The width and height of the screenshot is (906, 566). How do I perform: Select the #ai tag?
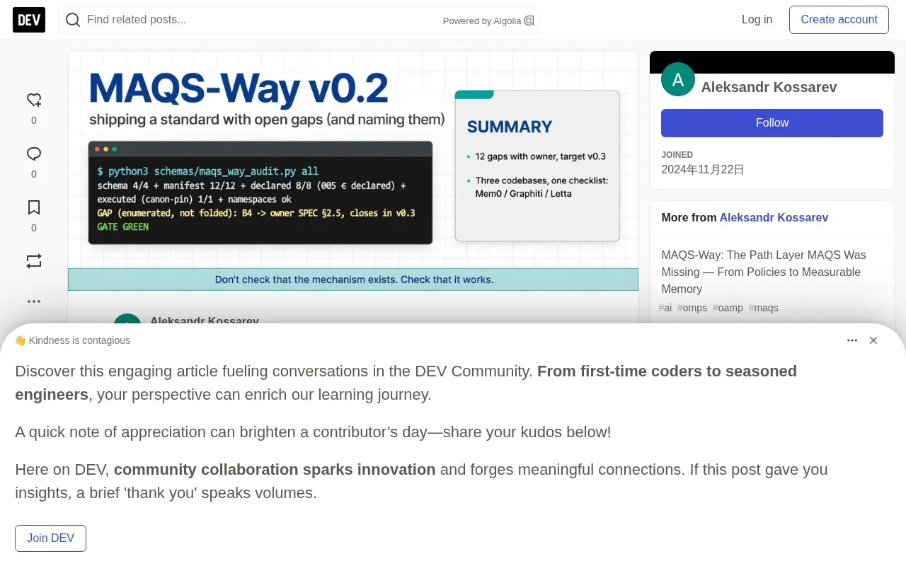pos(665,308)
